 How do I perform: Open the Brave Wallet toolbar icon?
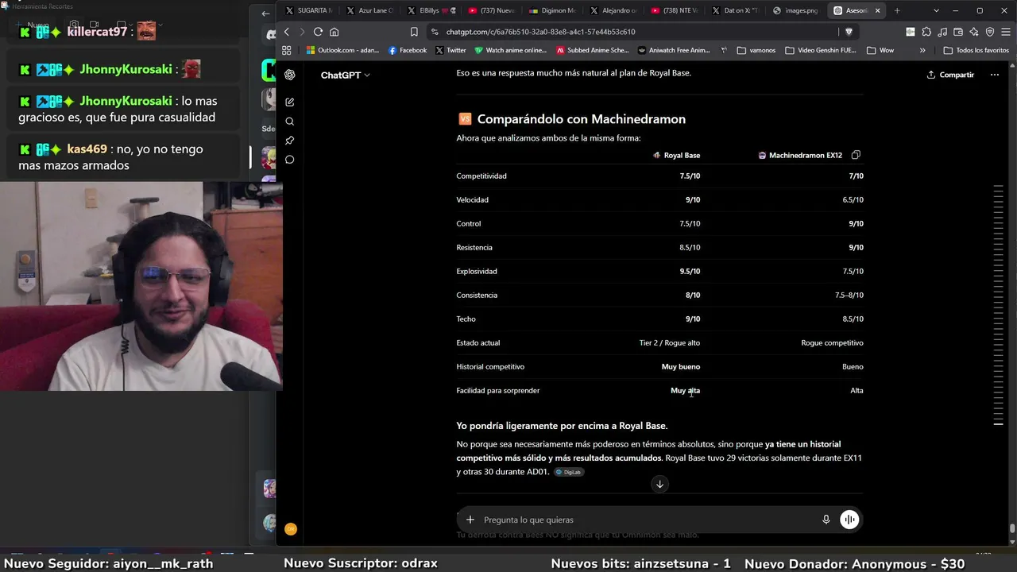pos(958,32)
